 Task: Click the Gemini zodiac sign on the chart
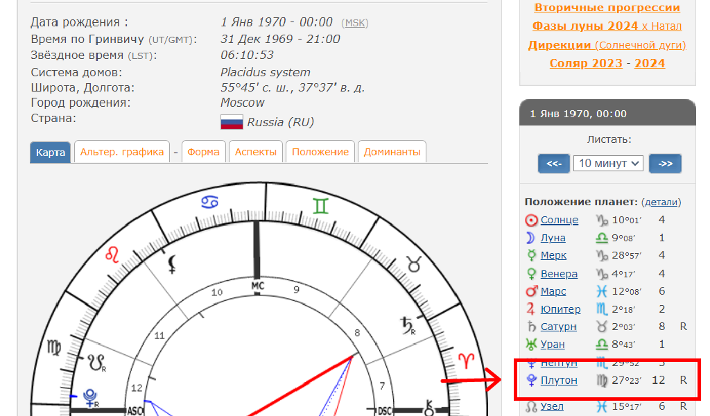[x=320, y=207]
